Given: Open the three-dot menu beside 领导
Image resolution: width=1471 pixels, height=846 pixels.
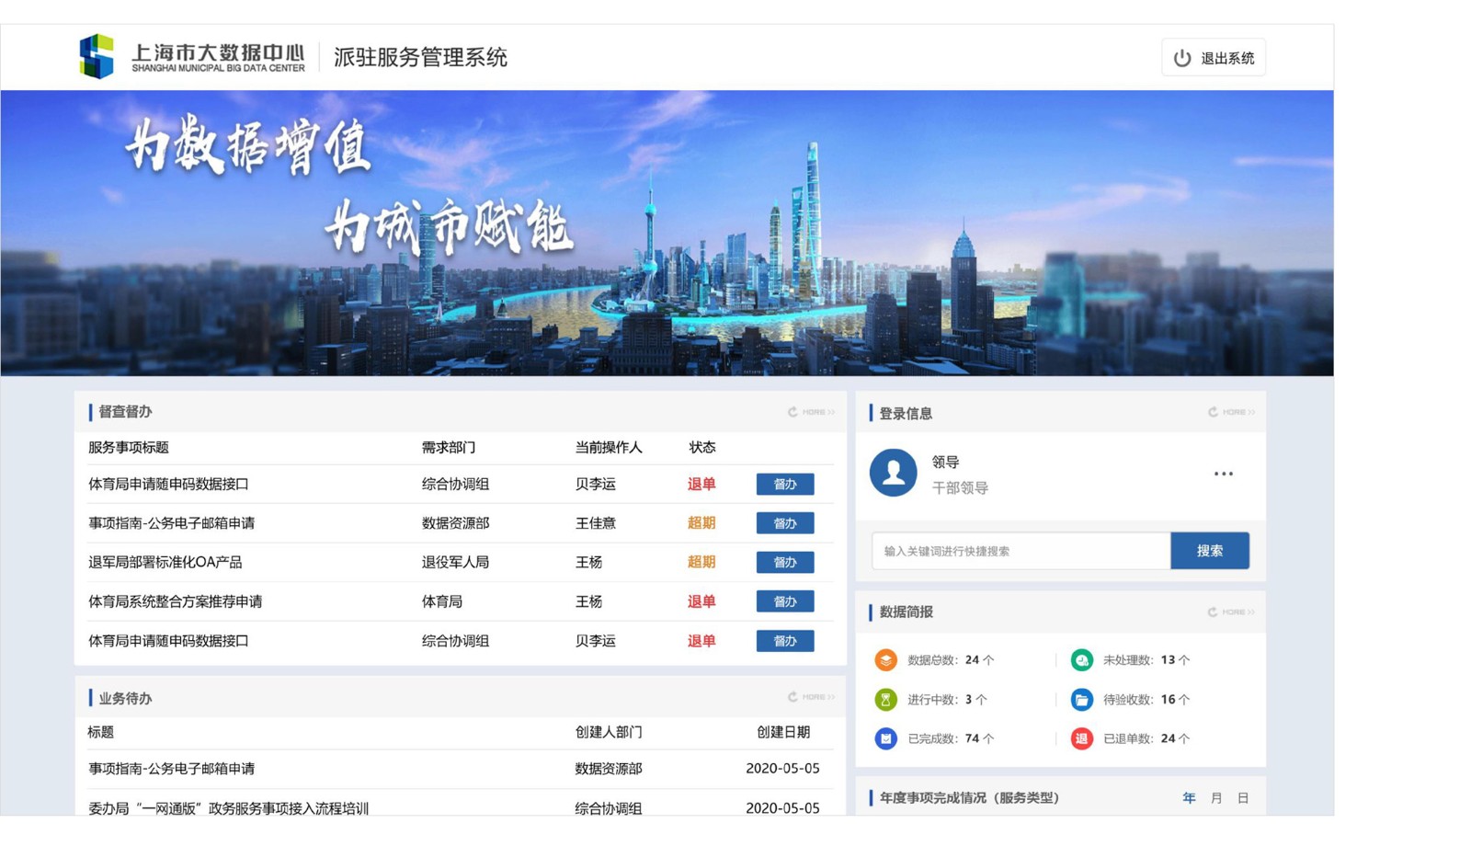Looking at the screenshot, I should click(1223, 474).
